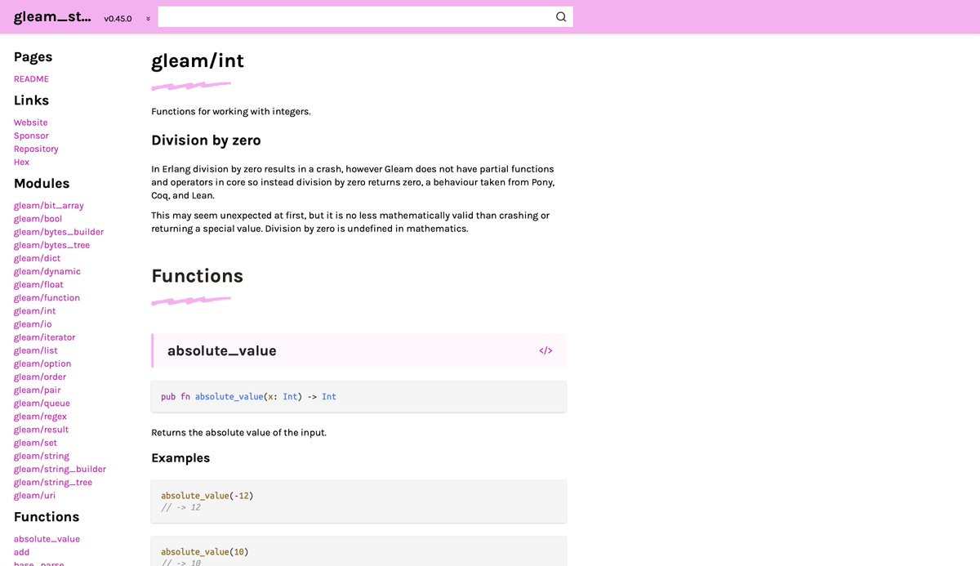This screenshot has height=566, width=980.
Task: Go to the gleam/pair module
Action: point(38,390)
